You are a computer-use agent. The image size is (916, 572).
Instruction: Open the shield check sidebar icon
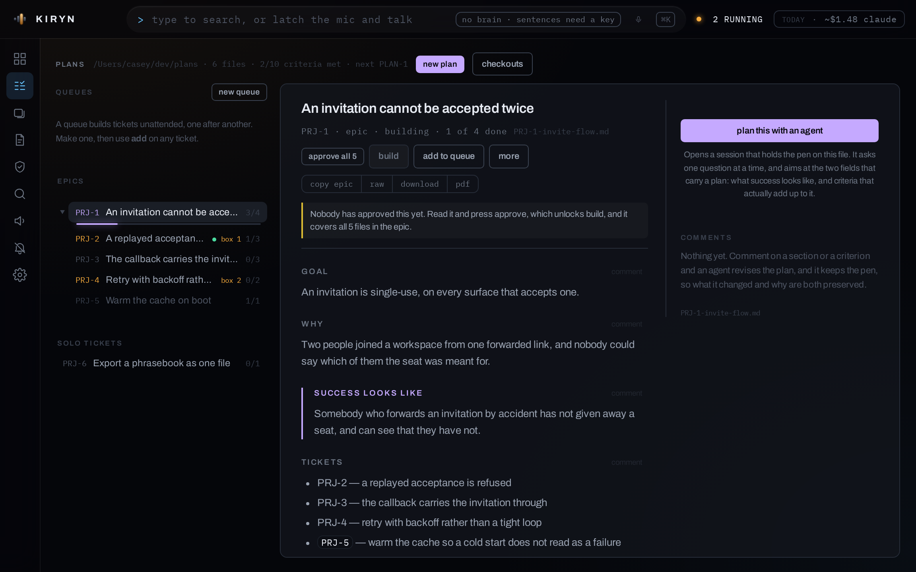19,167
